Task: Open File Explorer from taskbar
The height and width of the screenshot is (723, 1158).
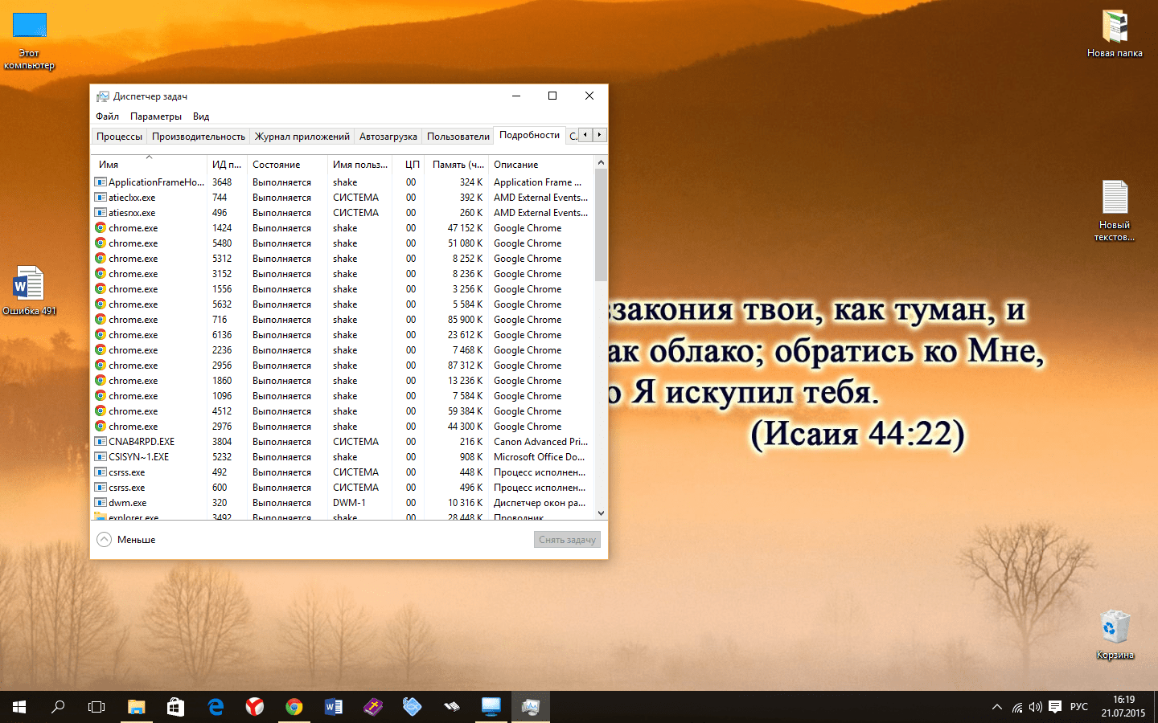Action: 137,707
